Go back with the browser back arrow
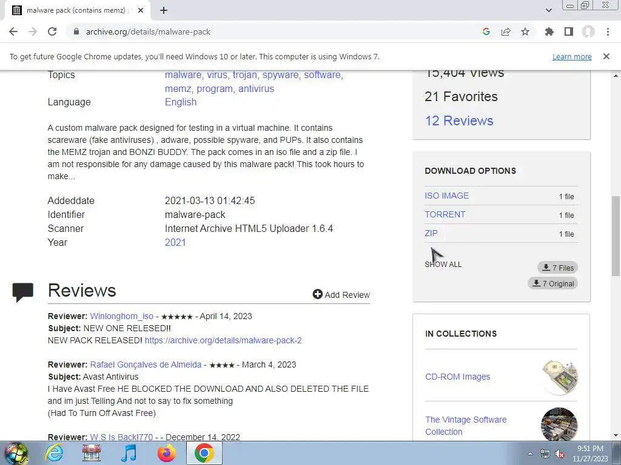This screenshot has width=621, height=465. coord(13,31)
